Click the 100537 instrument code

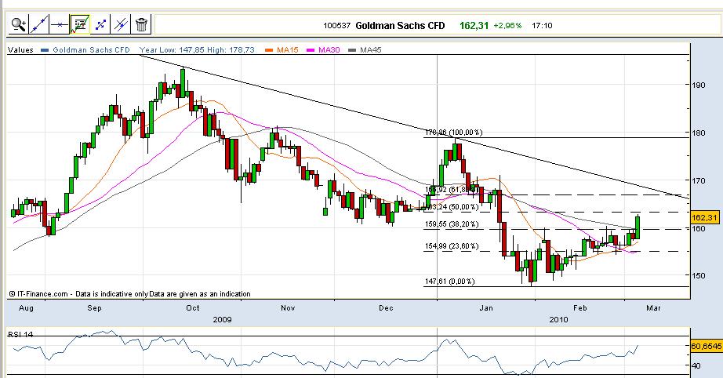pyautogui.click(x=336, y=26)
